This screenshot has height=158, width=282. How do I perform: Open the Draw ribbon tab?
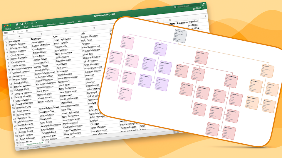coord(26,27)
